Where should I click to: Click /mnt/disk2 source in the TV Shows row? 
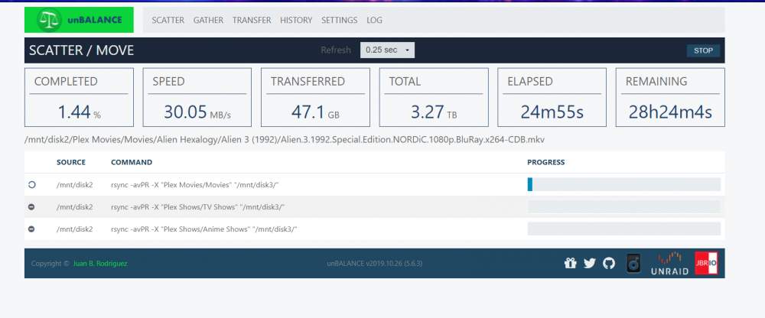tap(75, 207)
